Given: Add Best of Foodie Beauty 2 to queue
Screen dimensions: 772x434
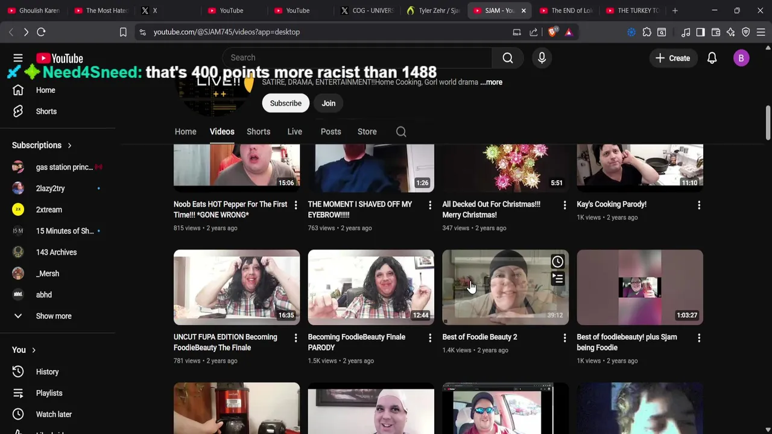Looking at the screenshot, I should 557,278.
